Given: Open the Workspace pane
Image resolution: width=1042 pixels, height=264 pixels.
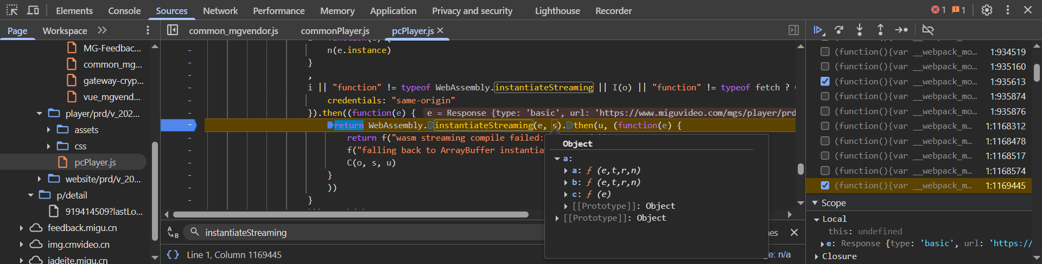Looking at the screenshot, I should 65,31.
